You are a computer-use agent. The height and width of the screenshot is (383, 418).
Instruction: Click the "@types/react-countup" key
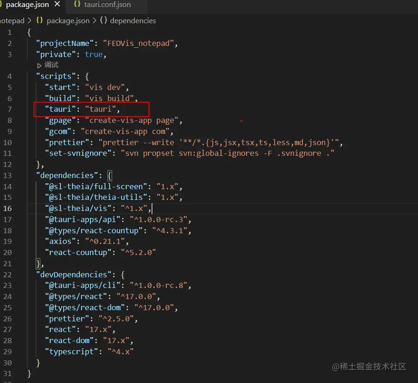pos(94,231)
